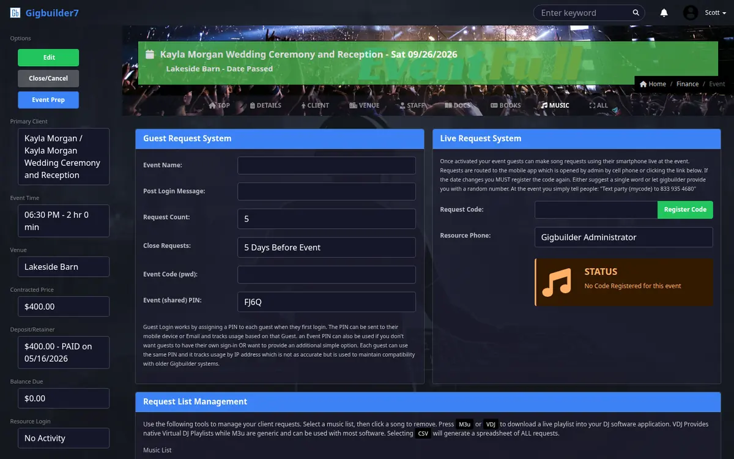Click the Request List Management header
The height and width of the screenshot is (459, 734).
point(428,401)
